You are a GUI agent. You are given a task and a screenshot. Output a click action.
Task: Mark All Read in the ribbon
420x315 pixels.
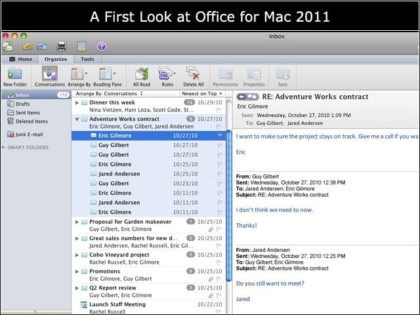click(x=142, y=77)
